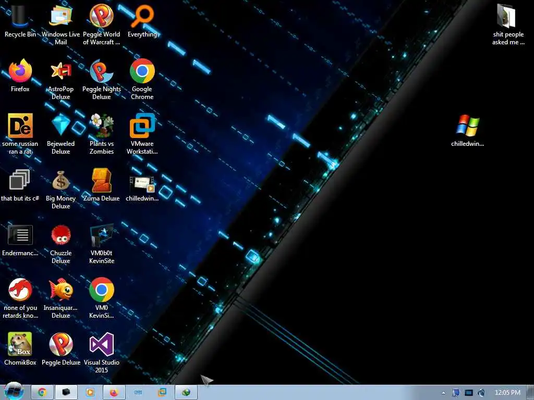Viewport: 534px width, 400px height.
Task: Open the black box app on taskbar
Action: click(x=66, y=393)
